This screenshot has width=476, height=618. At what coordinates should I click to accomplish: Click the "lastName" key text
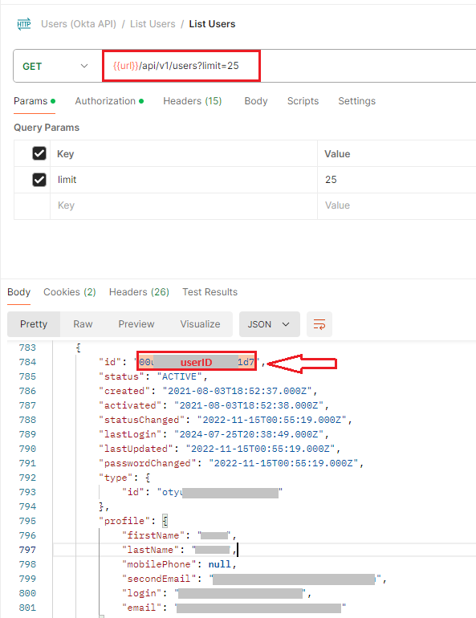[x=150, y=550]
